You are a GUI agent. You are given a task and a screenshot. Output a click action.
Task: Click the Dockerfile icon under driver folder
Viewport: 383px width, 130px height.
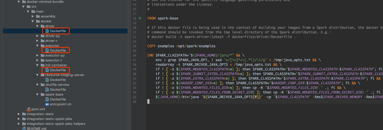point(47,31)
